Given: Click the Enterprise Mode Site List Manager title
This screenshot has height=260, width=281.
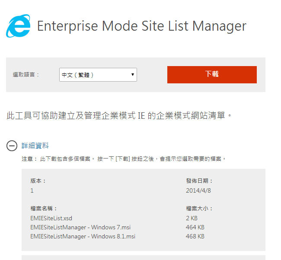Looking at the screenshot, I should 141,26.
